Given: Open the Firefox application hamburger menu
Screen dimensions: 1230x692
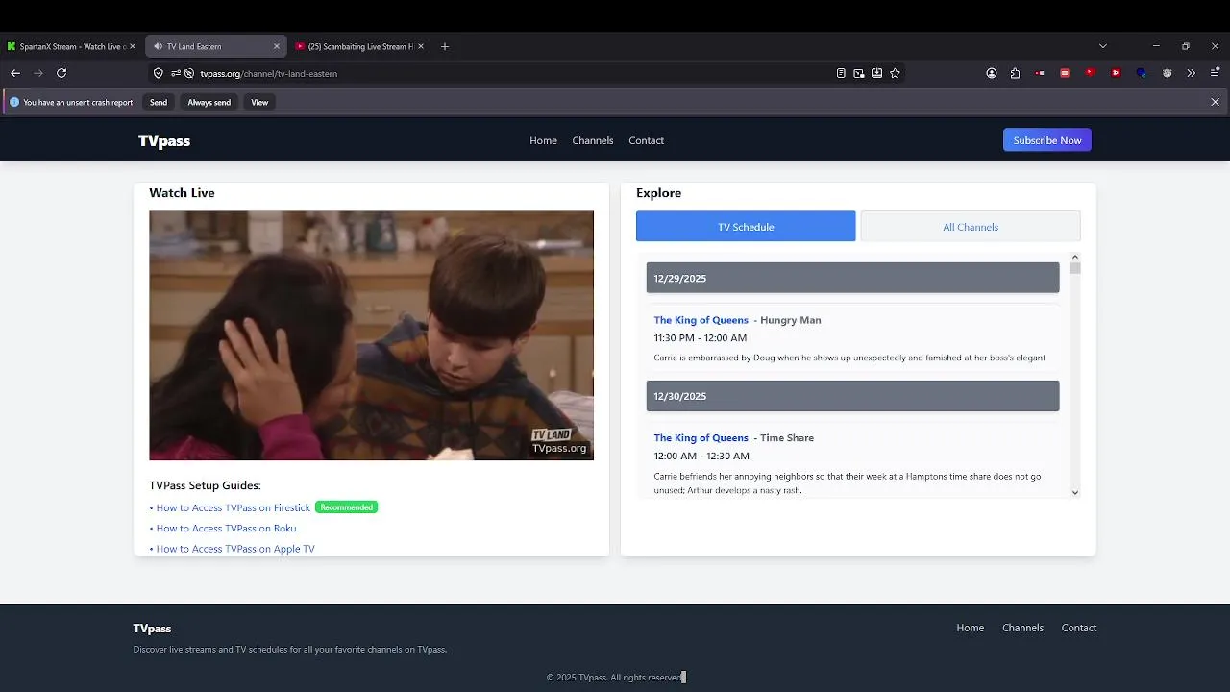Looking at the screenshot, I should pyautogui.click(x=1216, y=73).
